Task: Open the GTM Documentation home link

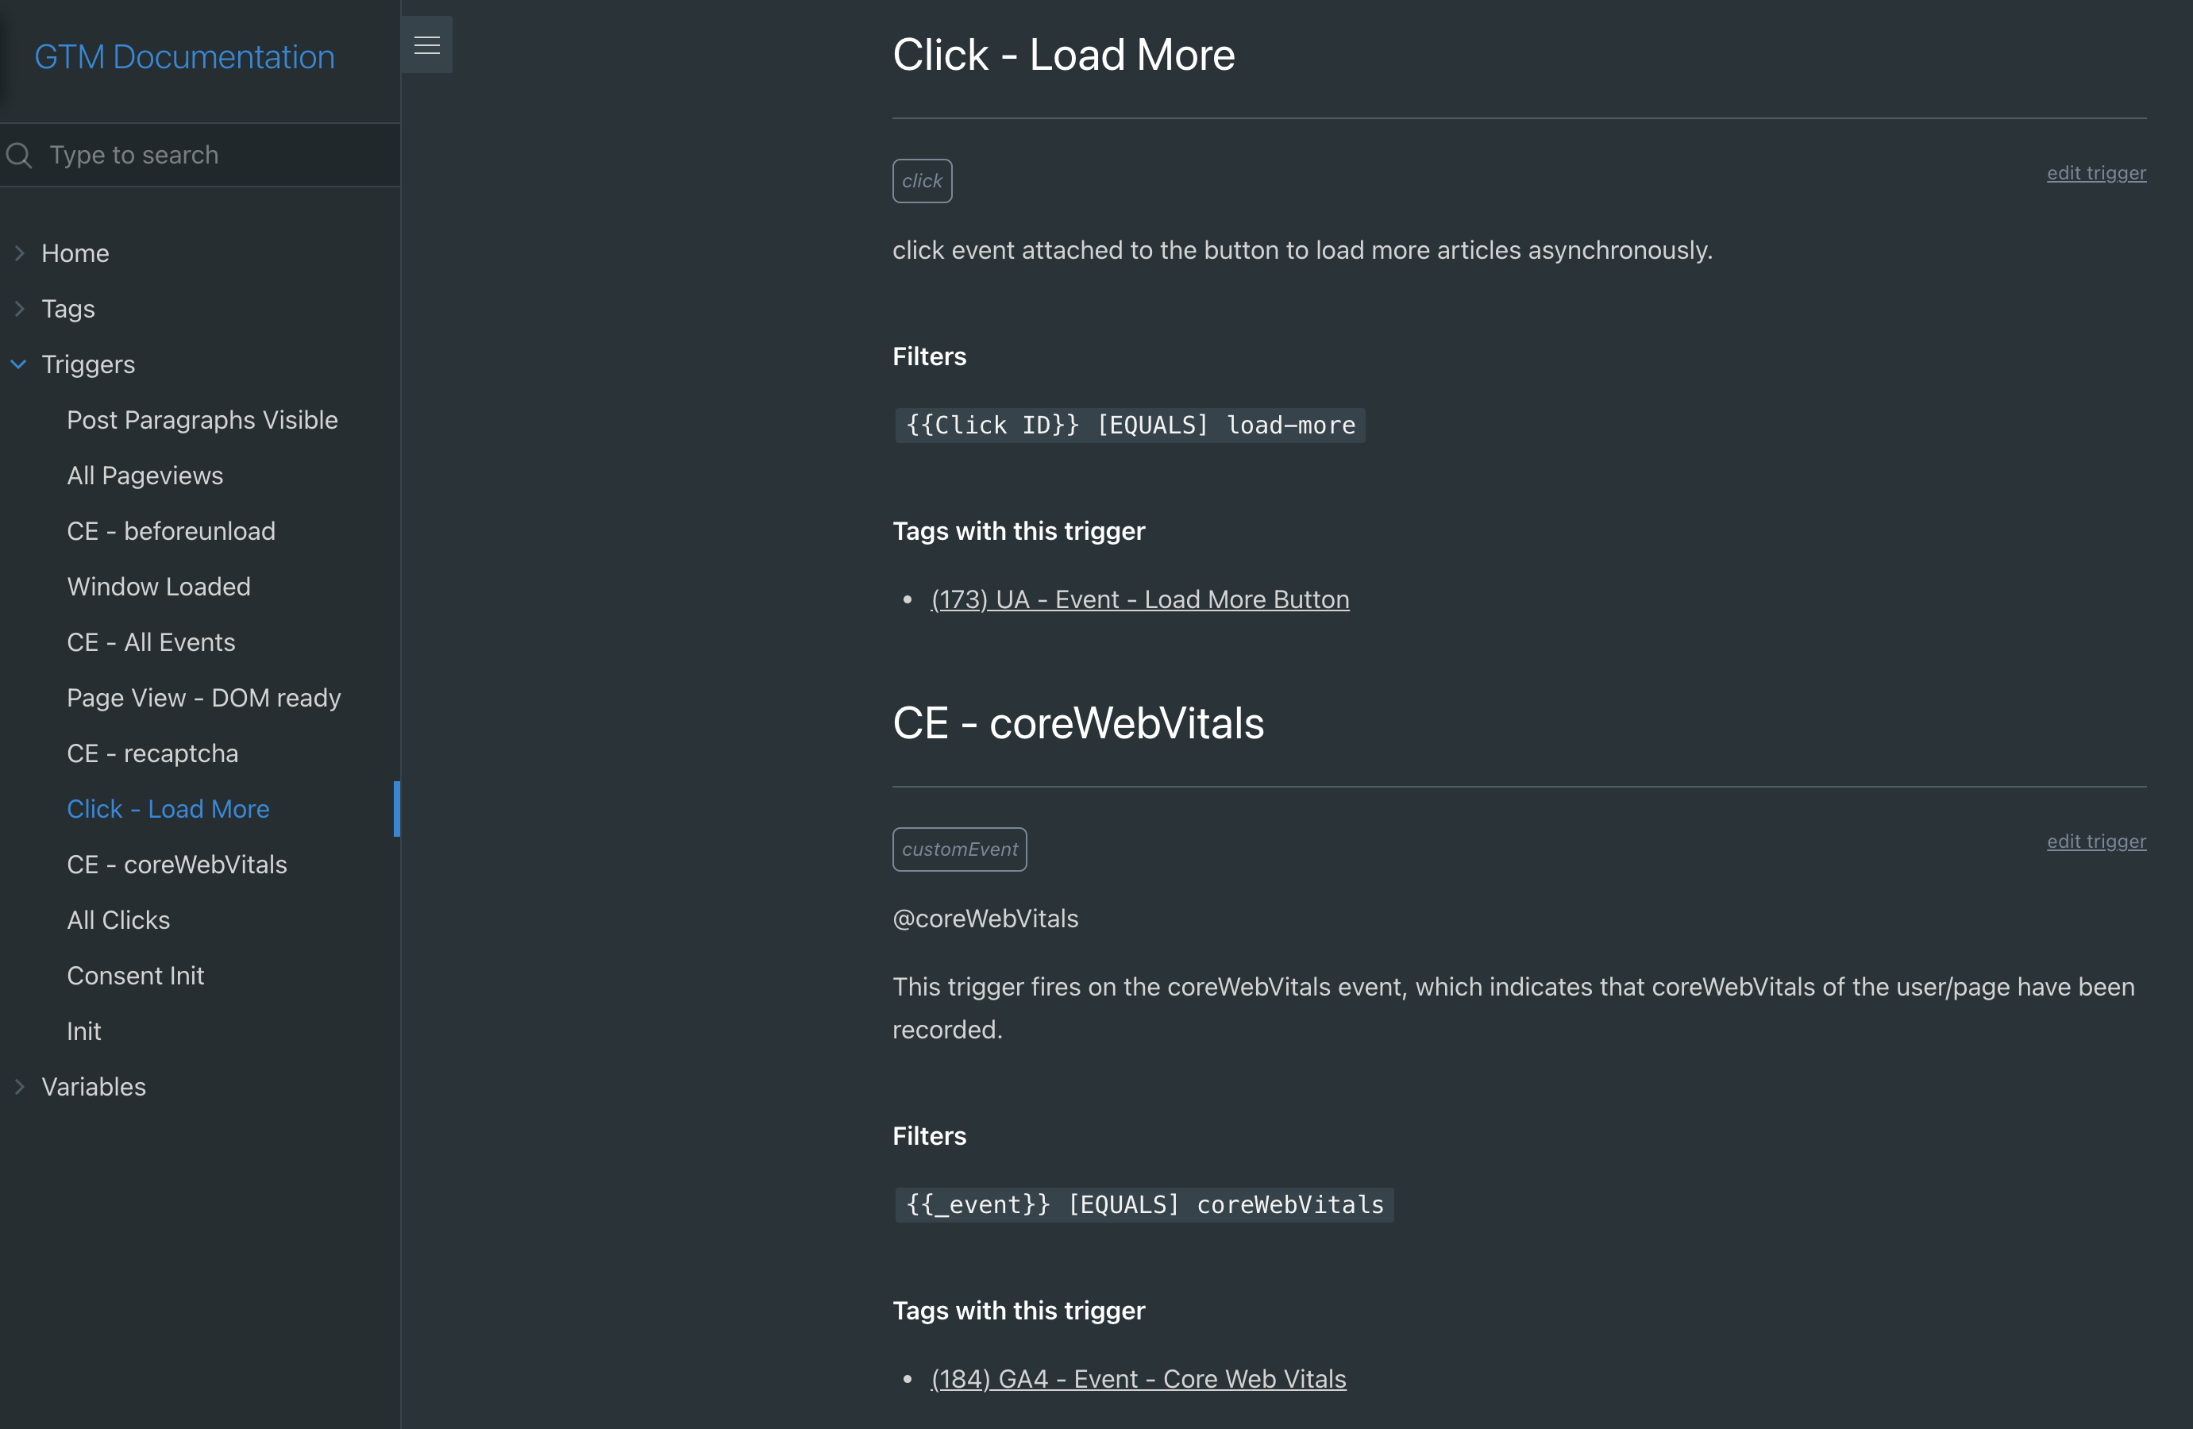Action: point(183,56)
